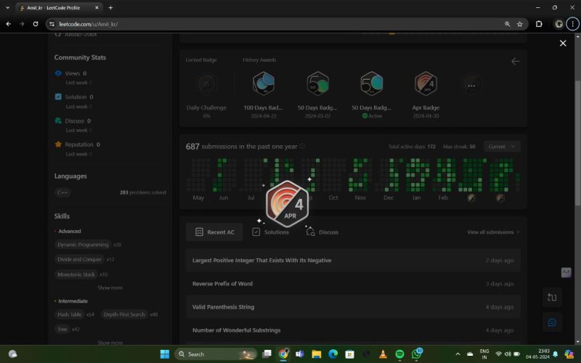Image resolution: width=581 pixels, height=363 pixels.
Task: Open the tab search dropdown chevron
Action: point(7,7)
